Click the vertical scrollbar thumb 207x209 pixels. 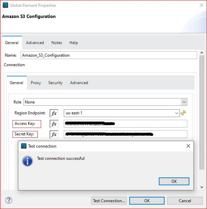202,112
